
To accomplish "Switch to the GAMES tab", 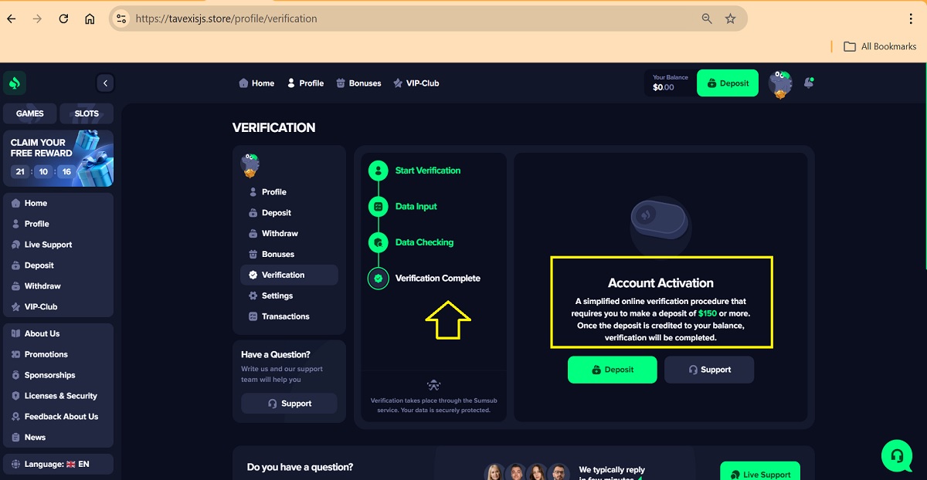I will [x=30, y=113].
